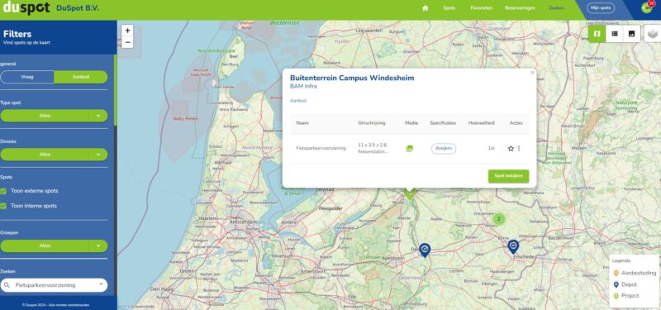Viewport: 661px width, 310px height.
Task: Open the three-dot actions menu in row
Action: (x=519, y=149)
